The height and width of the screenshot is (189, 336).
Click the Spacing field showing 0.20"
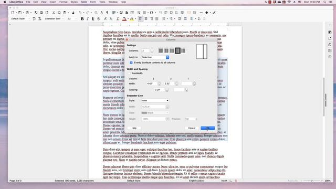pyautogui.click(x=160, y=90)
